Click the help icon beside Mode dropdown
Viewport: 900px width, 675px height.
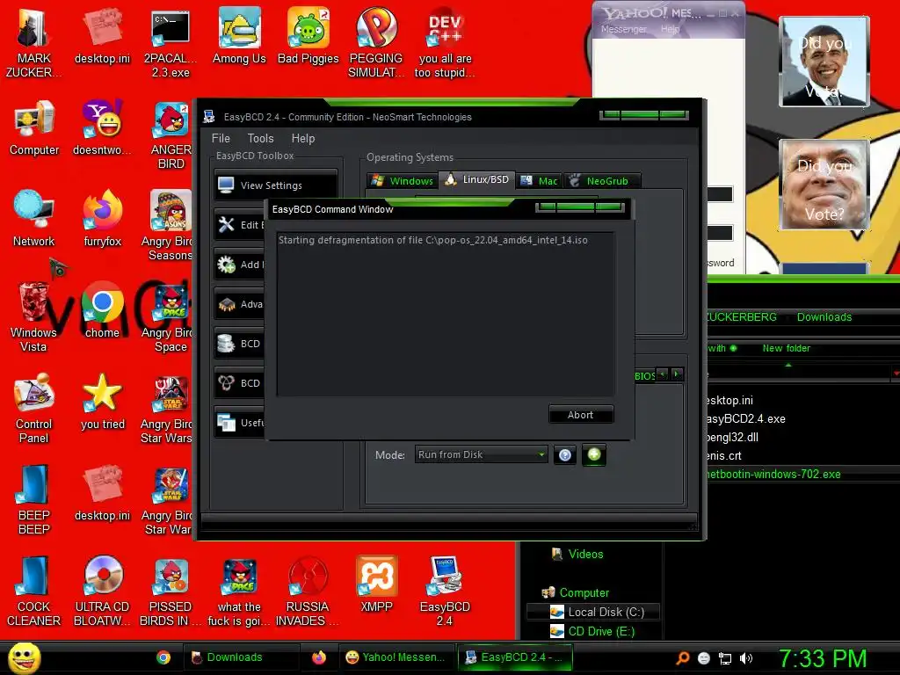[x=565, y=455]
